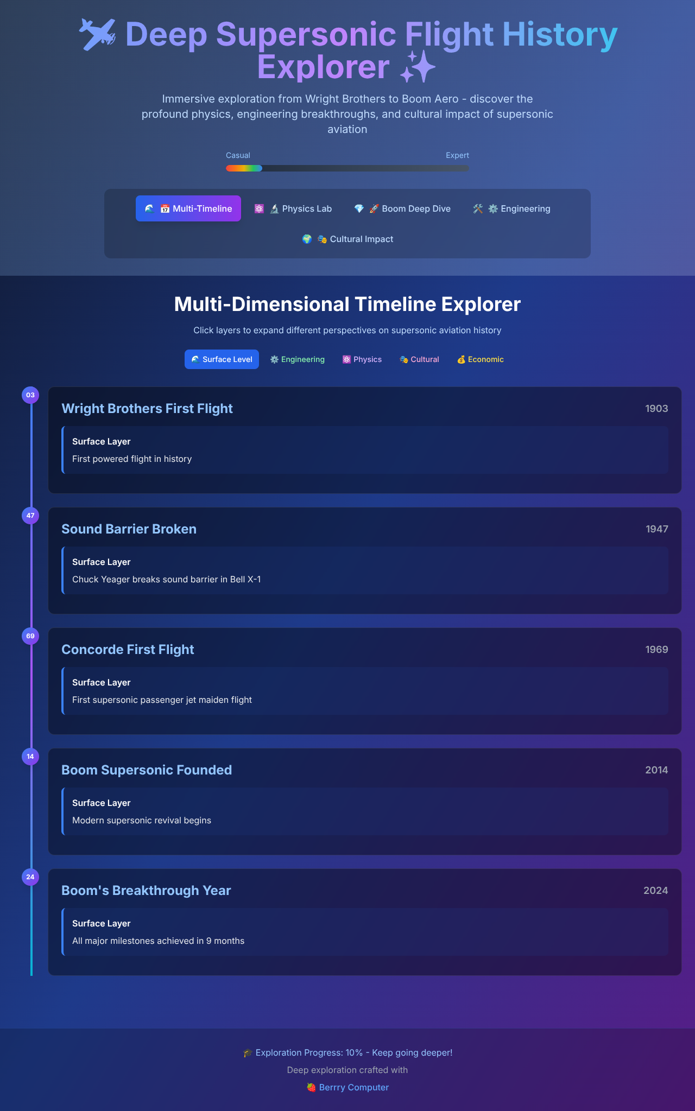The height and width of the screenshot is (1111, 695).
Task: Toggle the Engineering layer filter
Action: [x=298, y=359]
